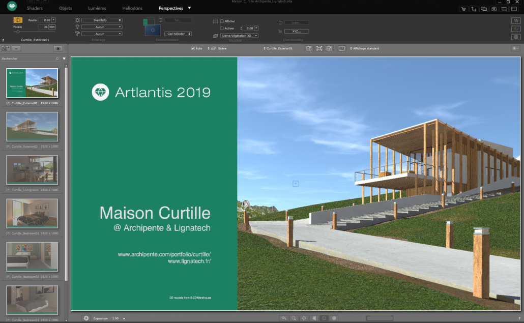Adjust the Focale slider handle
This screenshot has height=323, width=524.
point(18,32)
